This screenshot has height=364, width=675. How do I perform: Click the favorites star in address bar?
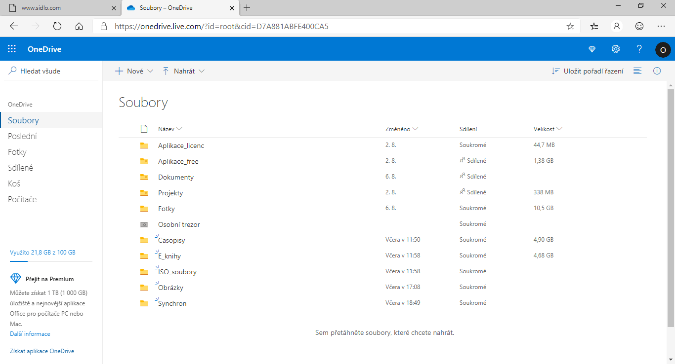point(570,27)
